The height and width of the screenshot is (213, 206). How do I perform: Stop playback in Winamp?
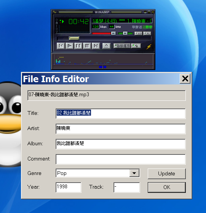point(87,46)
